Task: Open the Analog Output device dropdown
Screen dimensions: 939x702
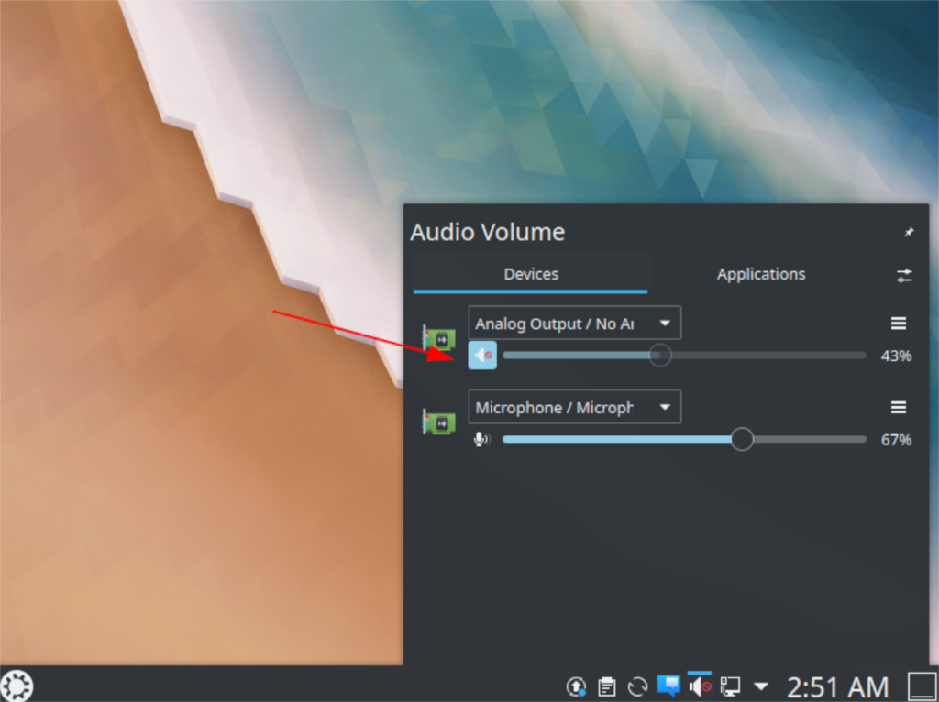Action: coord(574,323)
